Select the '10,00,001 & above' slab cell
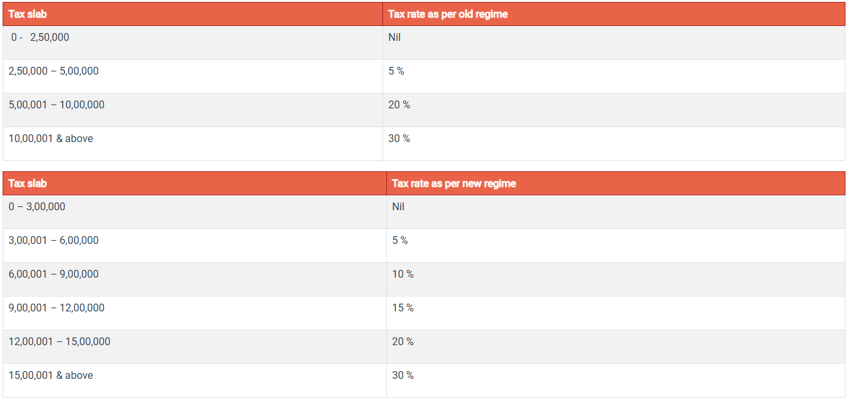 (x=51, y=139)
